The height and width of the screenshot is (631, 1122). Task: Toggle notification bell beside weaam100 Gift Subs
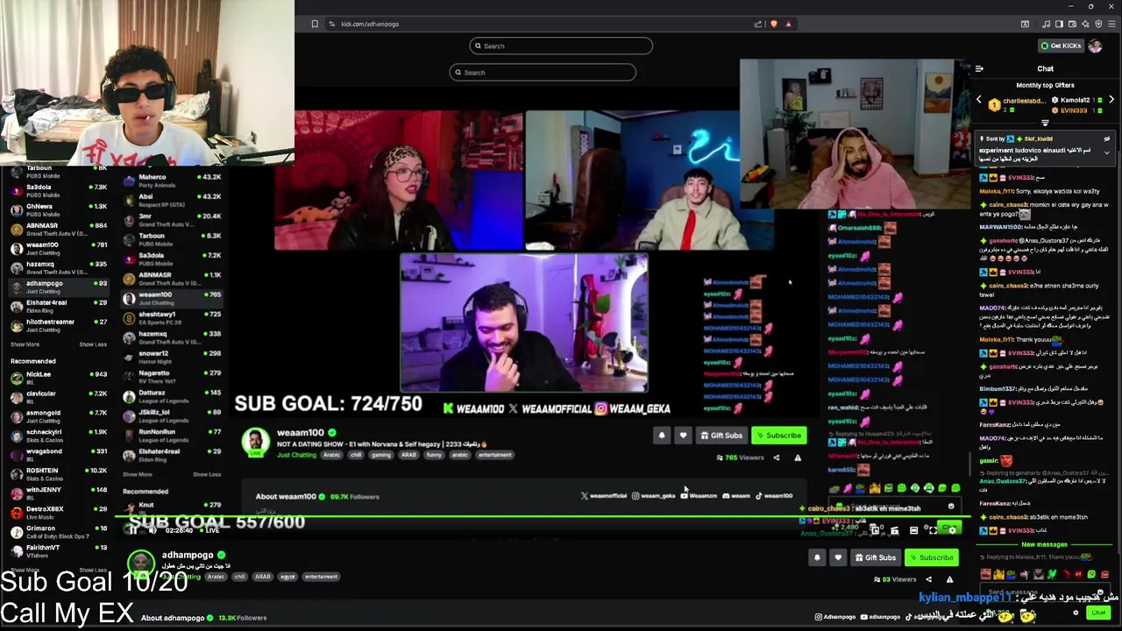click(662, 436)
